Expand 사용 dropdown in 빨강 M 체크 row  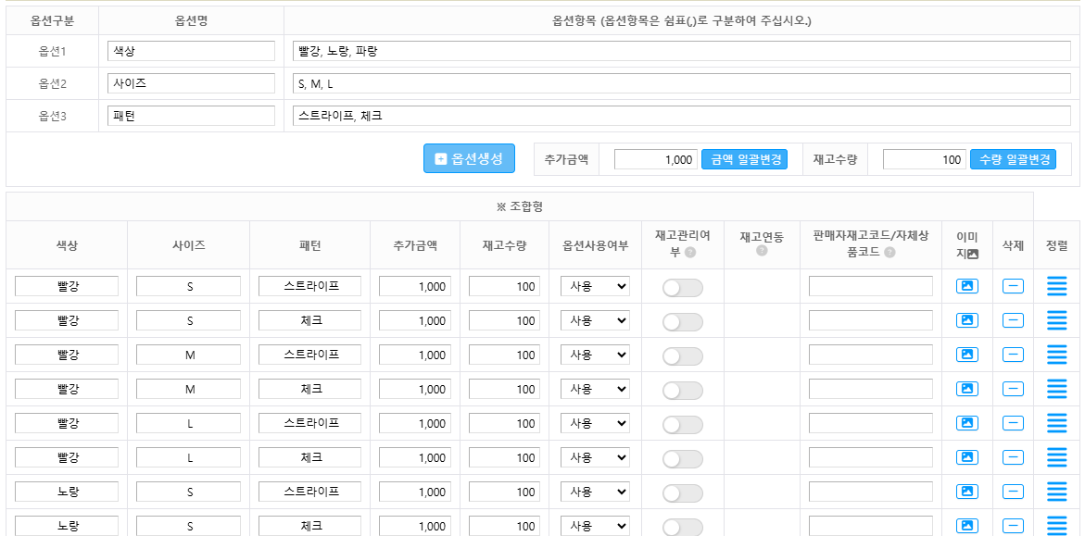click(595, 390)
